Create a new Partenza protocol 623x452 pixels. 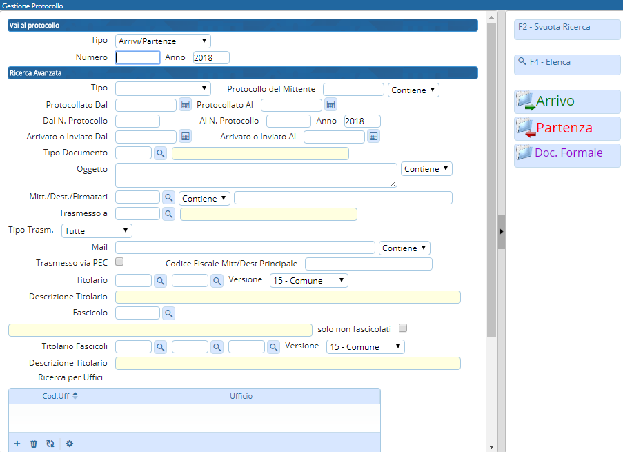tap(567, 128)
